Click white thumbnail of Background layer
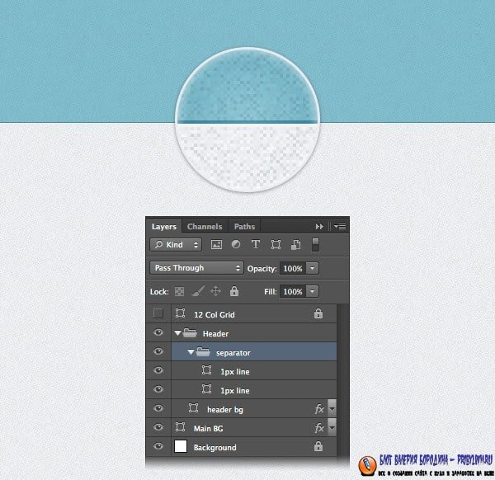The height and width of the screenshot is (480, 495). tap(181, 446)
